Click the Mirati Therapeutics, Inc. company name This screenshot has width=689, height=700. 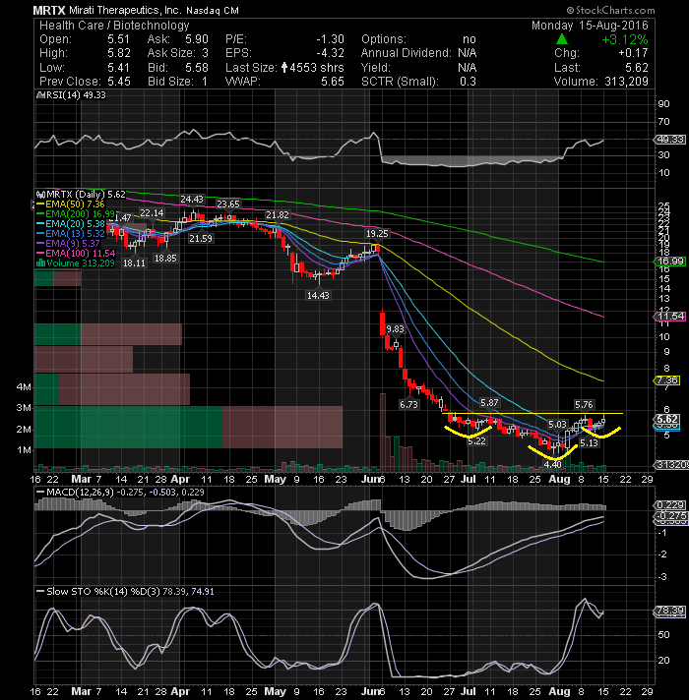(125, 10)
